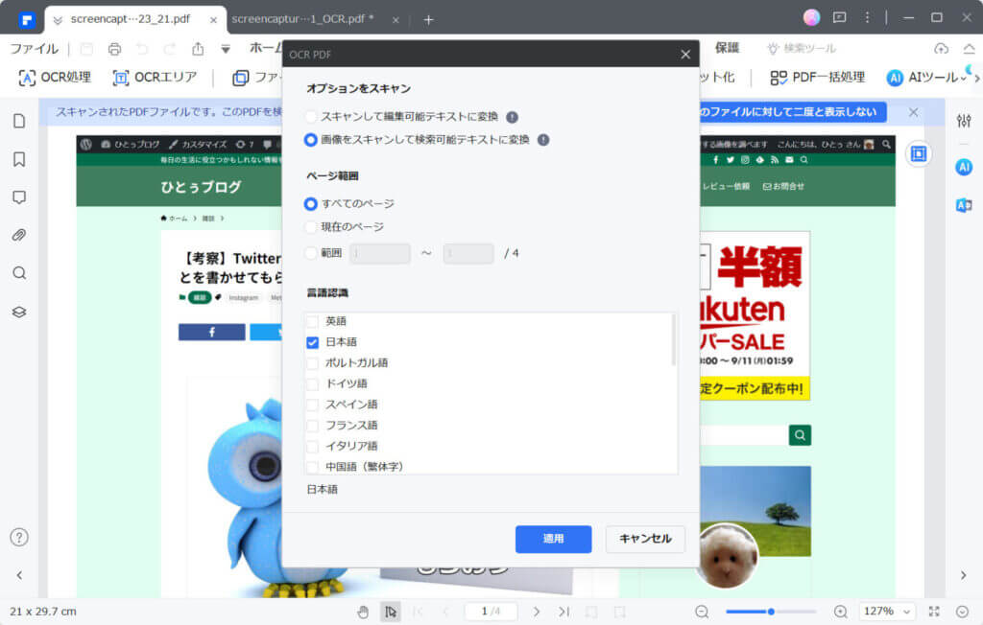This screenshot has height=625, width=983.
Task: Open the layers panel icon
Action: (19, 312)
